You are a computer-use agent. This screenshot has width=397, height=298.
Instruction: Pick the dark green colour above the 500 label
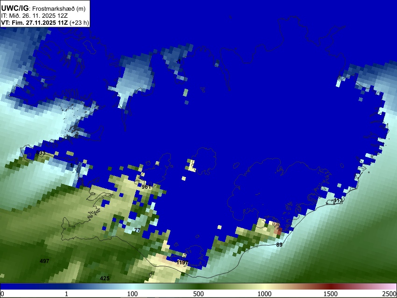[x=198, y=287]
